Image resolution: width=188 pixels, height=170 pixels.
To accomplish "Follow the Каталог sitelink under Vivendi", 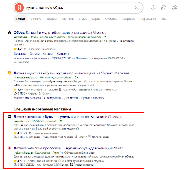I will [x=48, y=54].
